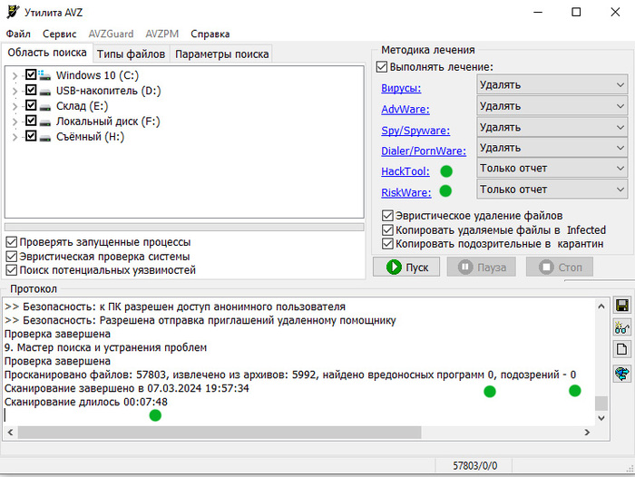
Task: Click the last line in protocol log
Action: pyautogui.click(x=86, y=402)
